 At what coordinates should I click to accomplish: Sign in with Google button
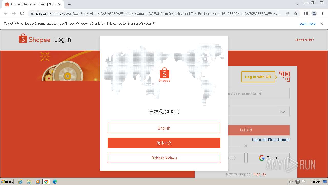tap(268, 158)
